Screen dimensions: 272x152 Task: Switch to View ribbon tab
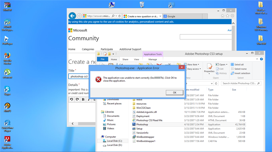(x=136, y=59)
